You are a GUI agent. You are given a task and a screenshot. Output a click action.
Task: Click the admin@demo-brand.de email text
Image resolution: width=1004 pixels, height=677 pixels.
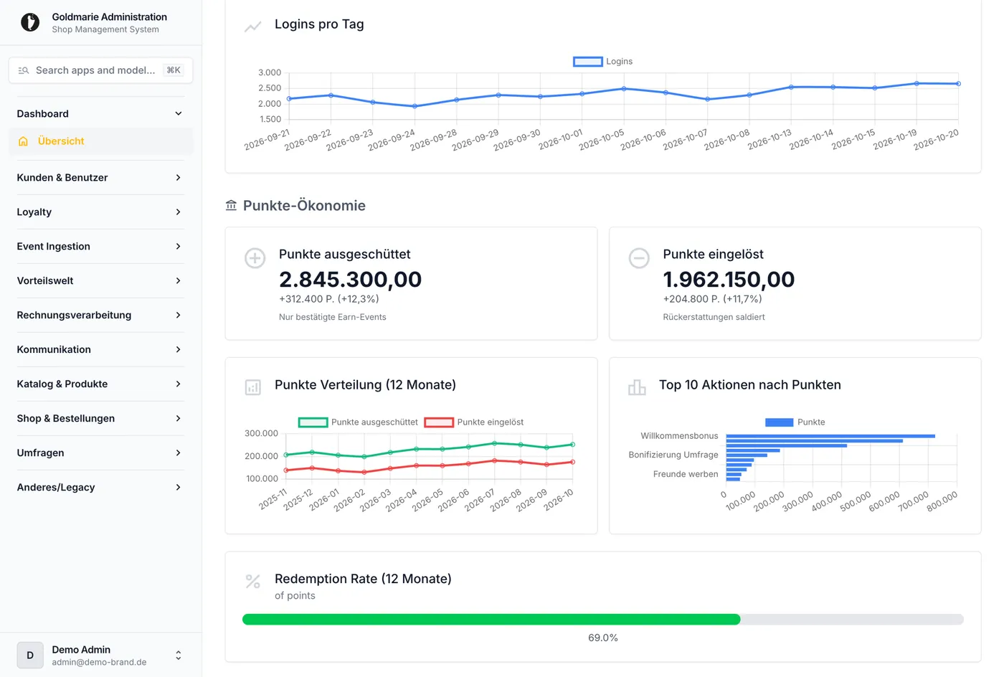click(x=99, y=662)
